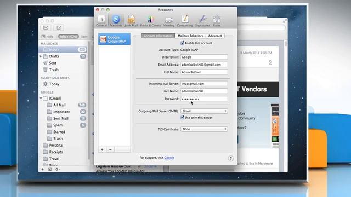Switch to the Mailbox Behaviors tab
The height and width of the screenshot is (197, 351).
pyautogui.click(x=190, y=36)
